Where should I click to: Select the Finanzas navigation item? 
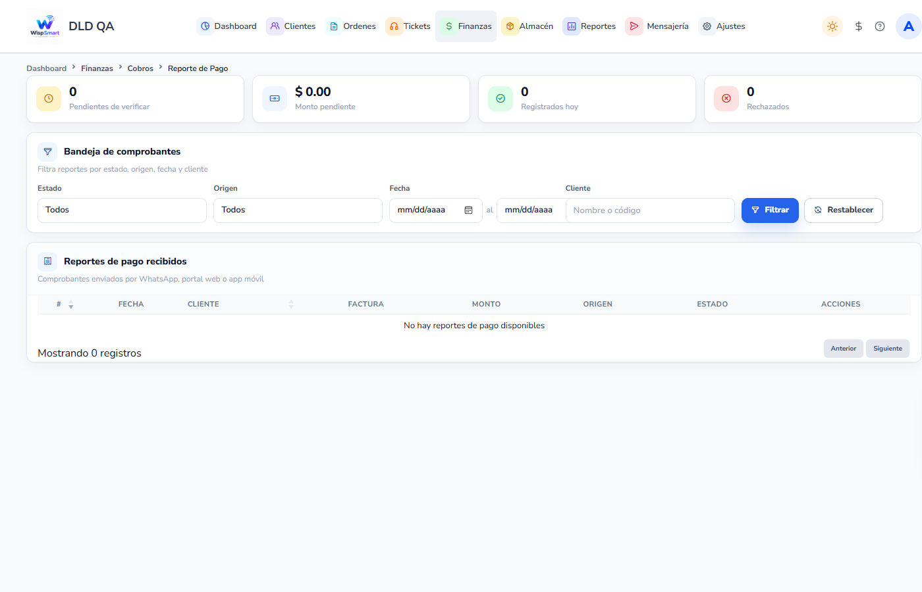tap(466, 26)
